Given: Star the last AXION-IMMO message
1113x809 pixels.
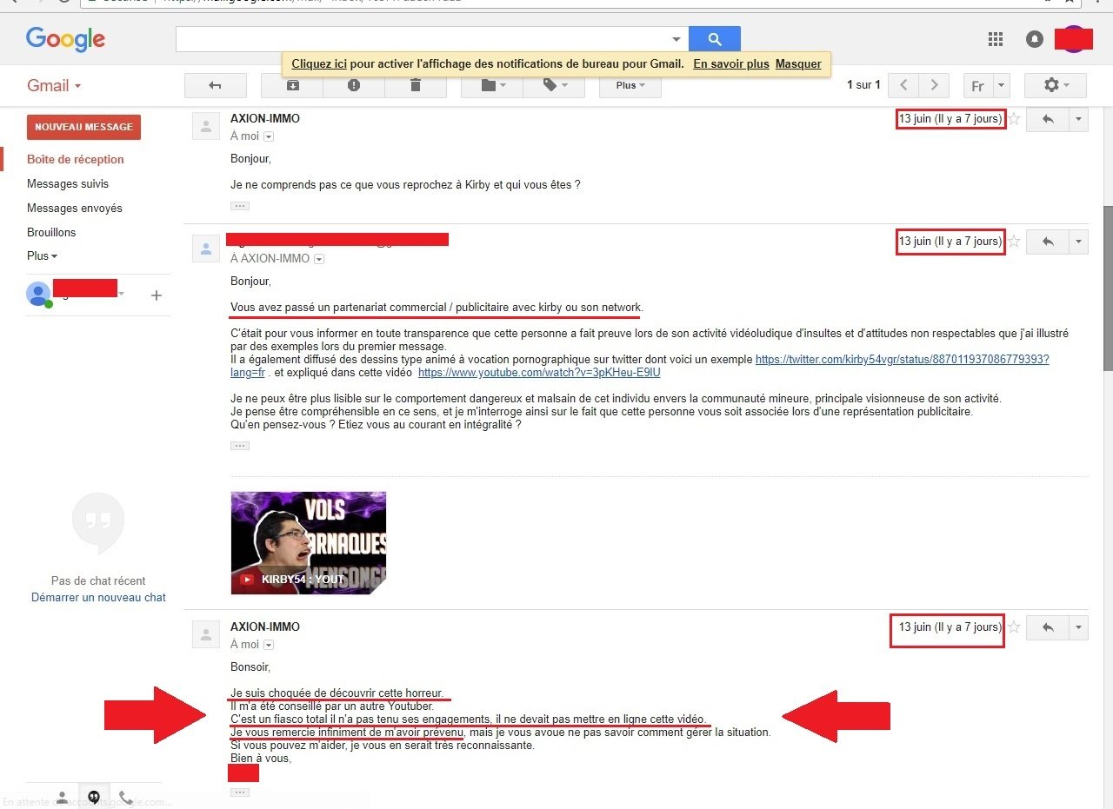Looking at the screenshot, I should 1014,627.
